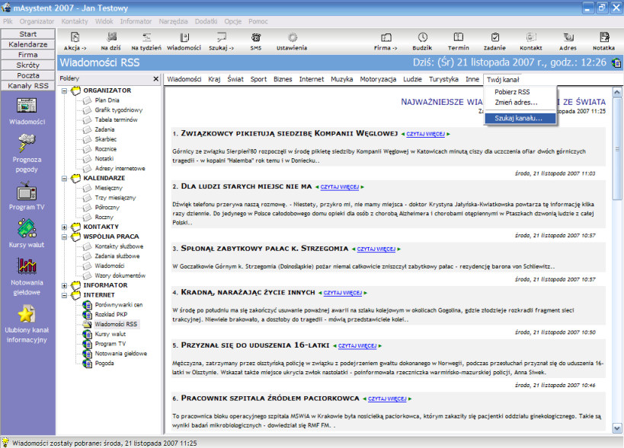Open Pogoda in the INTERNET folder
The width and height of the screenshot is (624, 448).
(x=104, y=364)
